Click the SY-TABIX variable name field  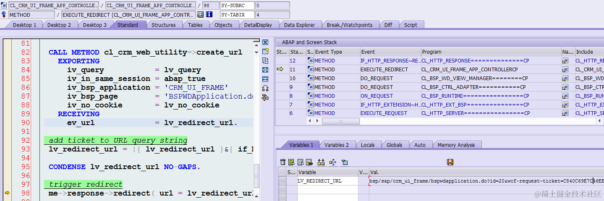click(237, 15)
